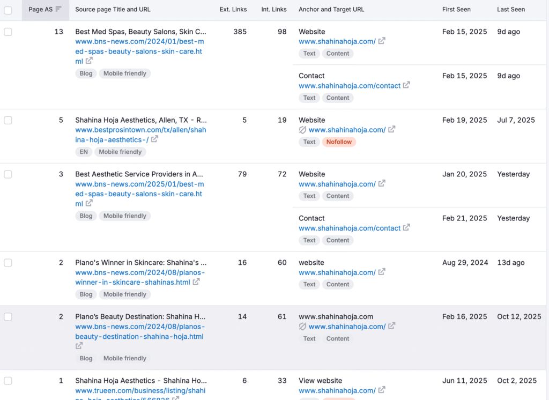Open the external link icon beside shahina-hoja-aesthetics URL
Viewport: 549px width, 400px height.
154,139
